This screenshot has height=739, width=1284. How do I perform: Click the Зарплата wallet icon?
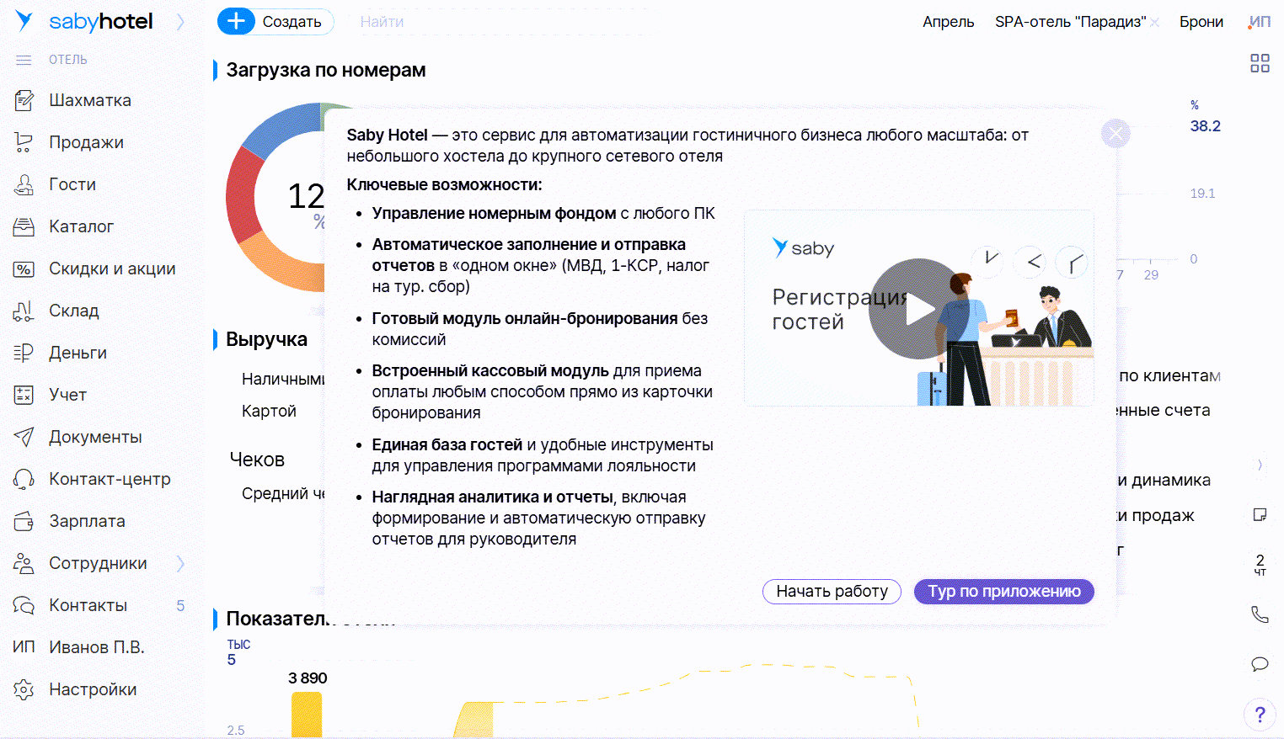coord(24,521)
